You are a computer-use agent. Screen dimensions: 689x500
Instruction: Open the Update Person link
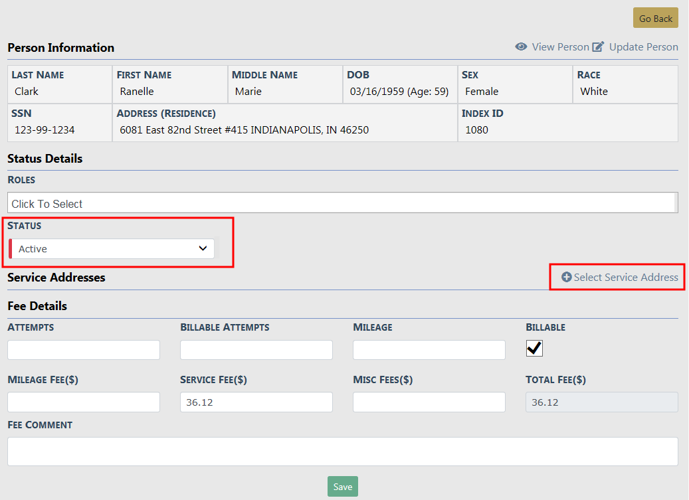pyautogui.click(x=643, y=47)
